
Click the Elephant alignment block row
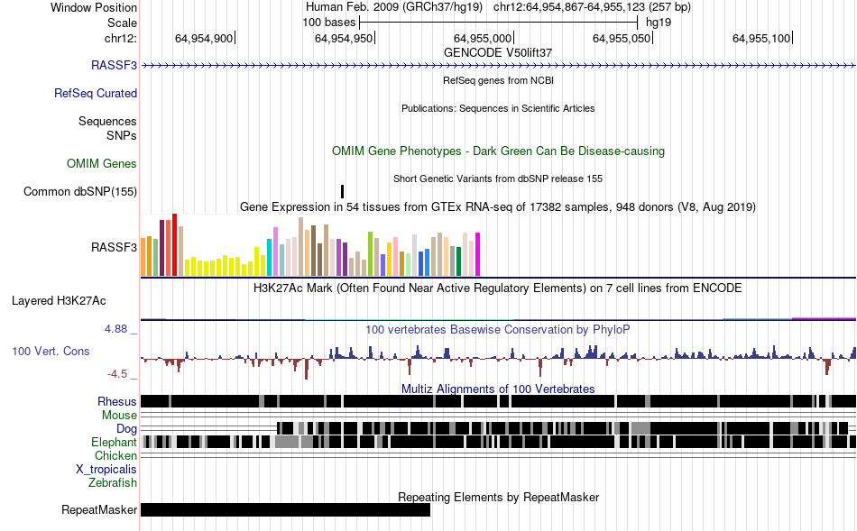tap(499, 442)
